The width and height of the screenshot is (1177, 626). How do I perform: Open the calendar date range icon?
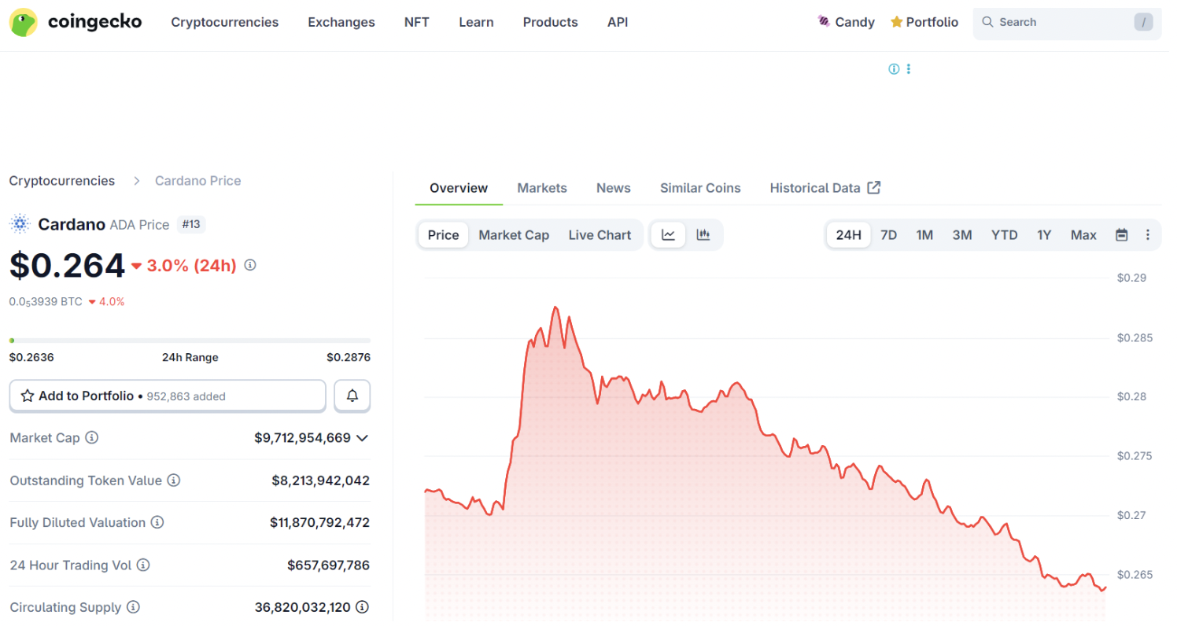(1121, 234)
